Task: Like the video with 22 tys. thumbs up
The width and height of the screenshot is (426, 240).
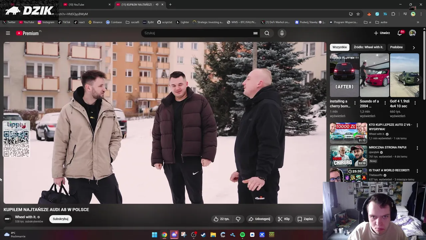Action: [222, 219]
